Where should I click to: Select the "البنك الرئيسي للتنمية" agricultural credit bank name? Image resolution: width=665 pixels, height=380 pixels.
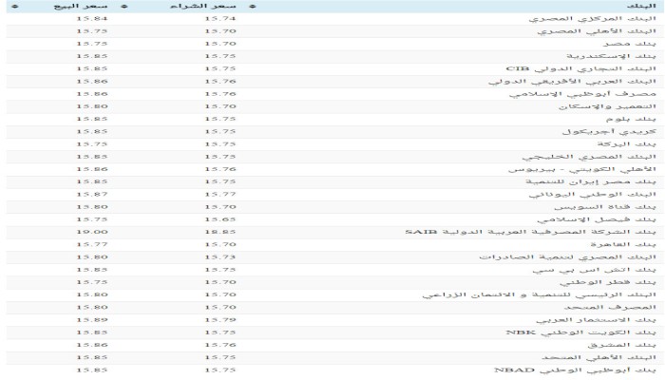pyautogui.click(x=540, y=294)
